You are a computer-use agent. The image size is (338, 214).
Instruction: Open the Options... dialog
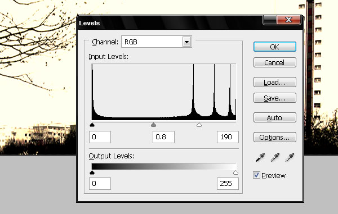coord(275,137)
